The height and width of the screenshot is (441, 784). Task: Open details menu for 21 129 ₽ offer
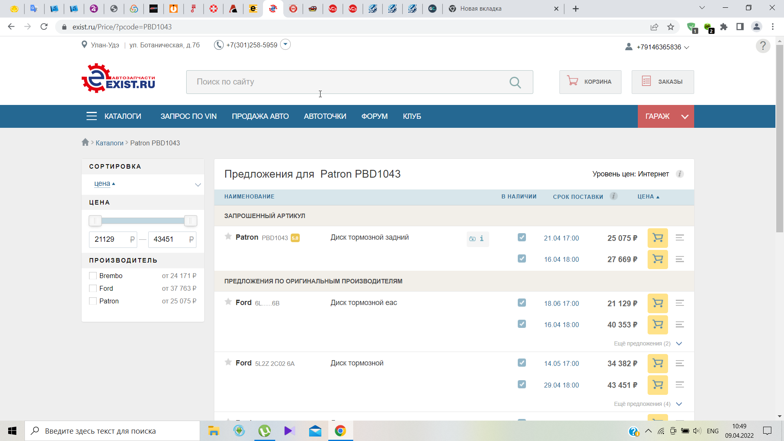point(680,303)
